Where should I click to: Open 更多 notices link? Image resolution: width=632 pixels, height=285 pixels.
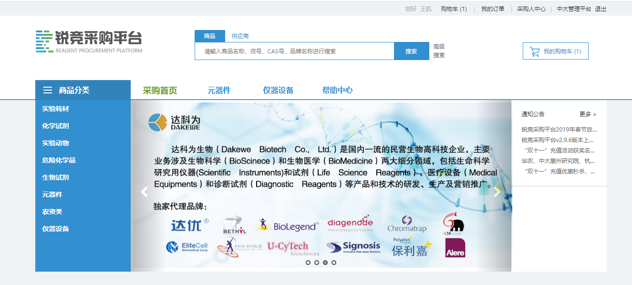(x=588, y=114)
